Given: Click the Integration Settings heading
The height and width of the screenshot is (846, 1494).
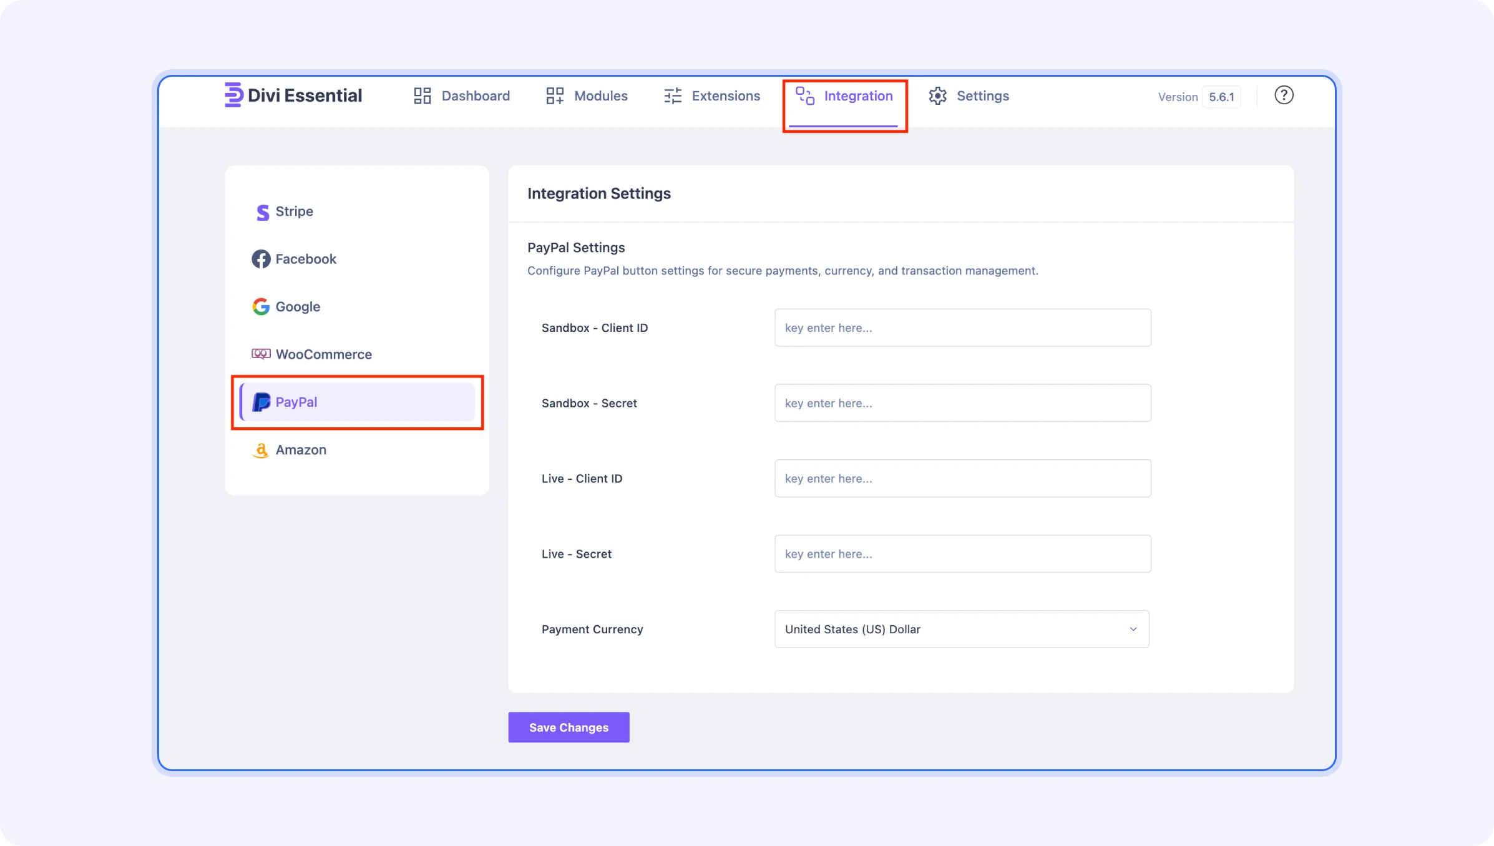Looking at the screenshot, I should tap(598, 193).
